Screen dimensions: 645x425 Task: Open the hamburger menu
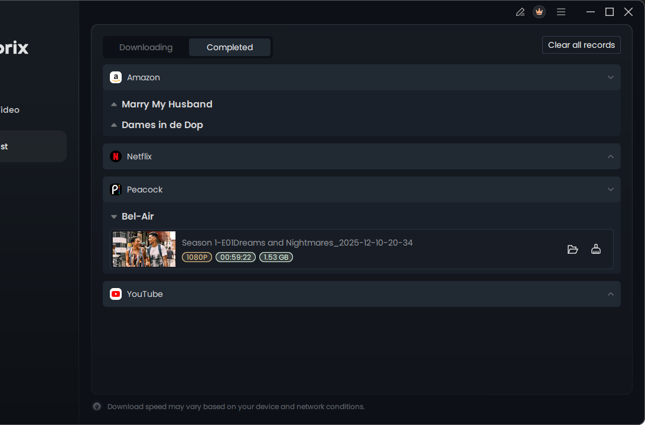pos(561,12)
